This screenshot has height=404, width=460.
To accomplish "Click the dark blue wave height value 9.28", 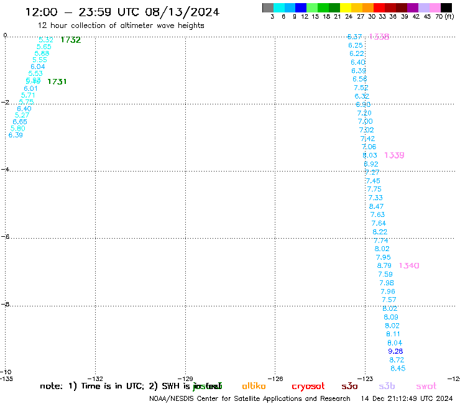I will click(x=395, y=351).
